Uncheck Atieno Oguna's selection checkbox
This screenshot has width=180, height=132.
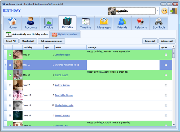[10, 75]
